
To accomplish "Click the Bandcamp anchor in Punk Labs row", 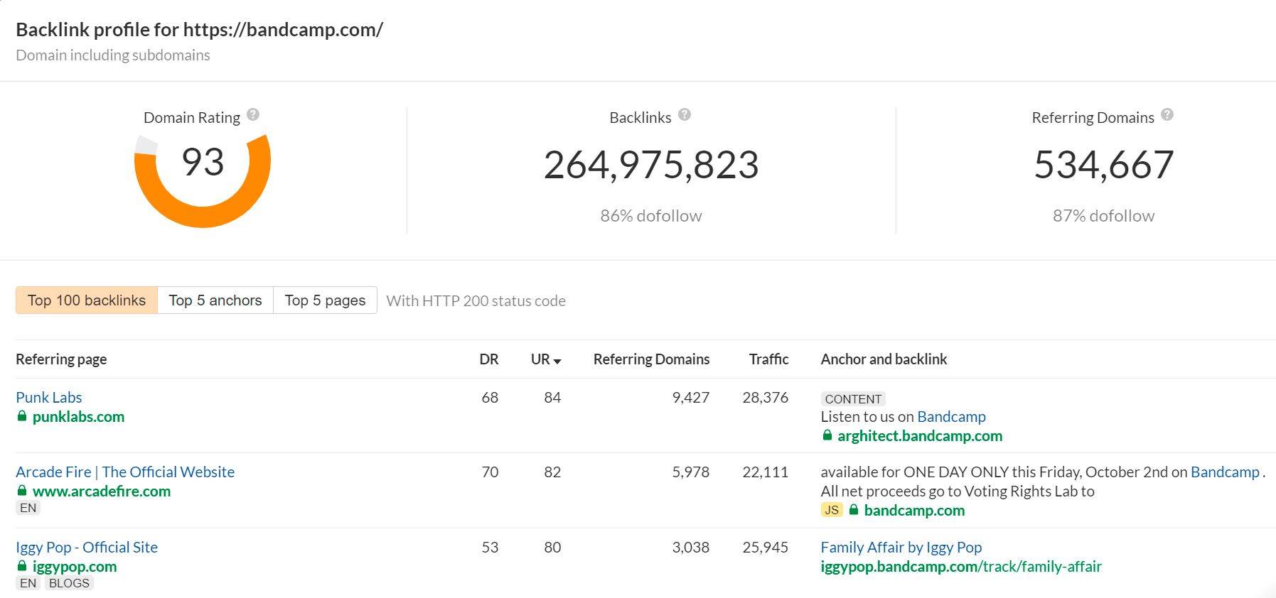I will click(x=951, y=417).
